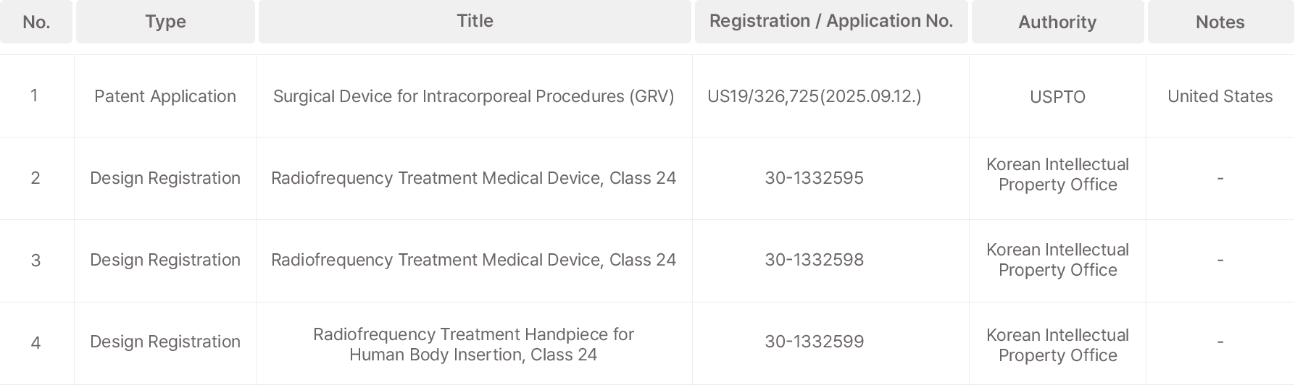The height and width of the screenshot is (385, 1295).
Task: Click the Authority column header
Action: [x=1057, y=22]
